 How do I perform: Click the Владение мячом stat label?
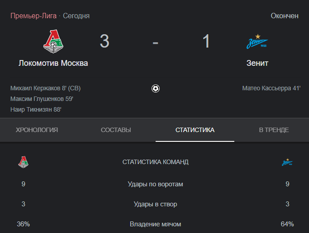pos(155,224)
